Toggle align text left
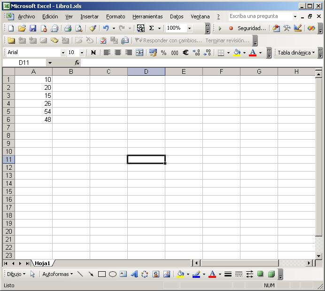 click(107, 53)
